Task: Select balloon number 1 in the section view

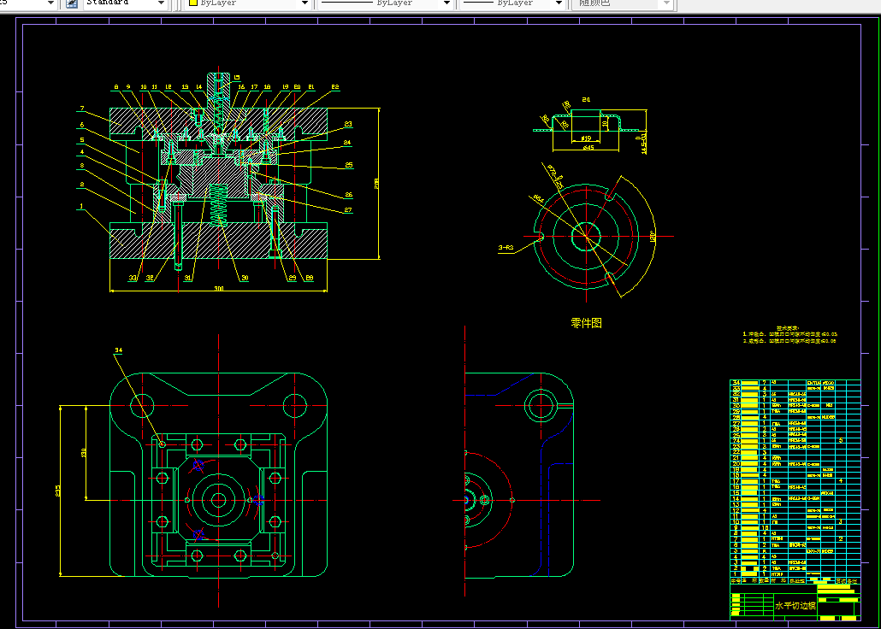Action: coord(81,206)
